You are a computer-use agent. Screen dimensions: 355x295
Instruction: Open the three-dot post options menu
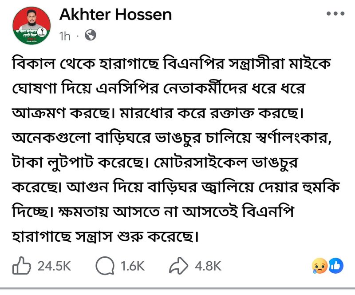(x=334, y=14)
